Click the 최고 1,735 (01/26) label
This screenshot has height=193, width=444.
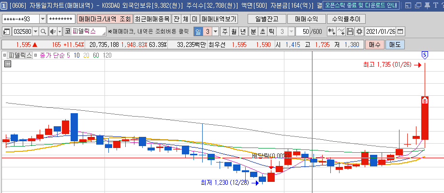[387, 65]
